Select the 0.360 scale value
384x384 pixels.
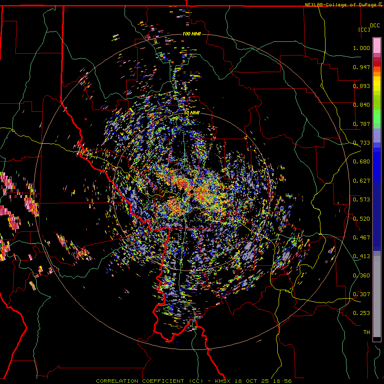361,276
